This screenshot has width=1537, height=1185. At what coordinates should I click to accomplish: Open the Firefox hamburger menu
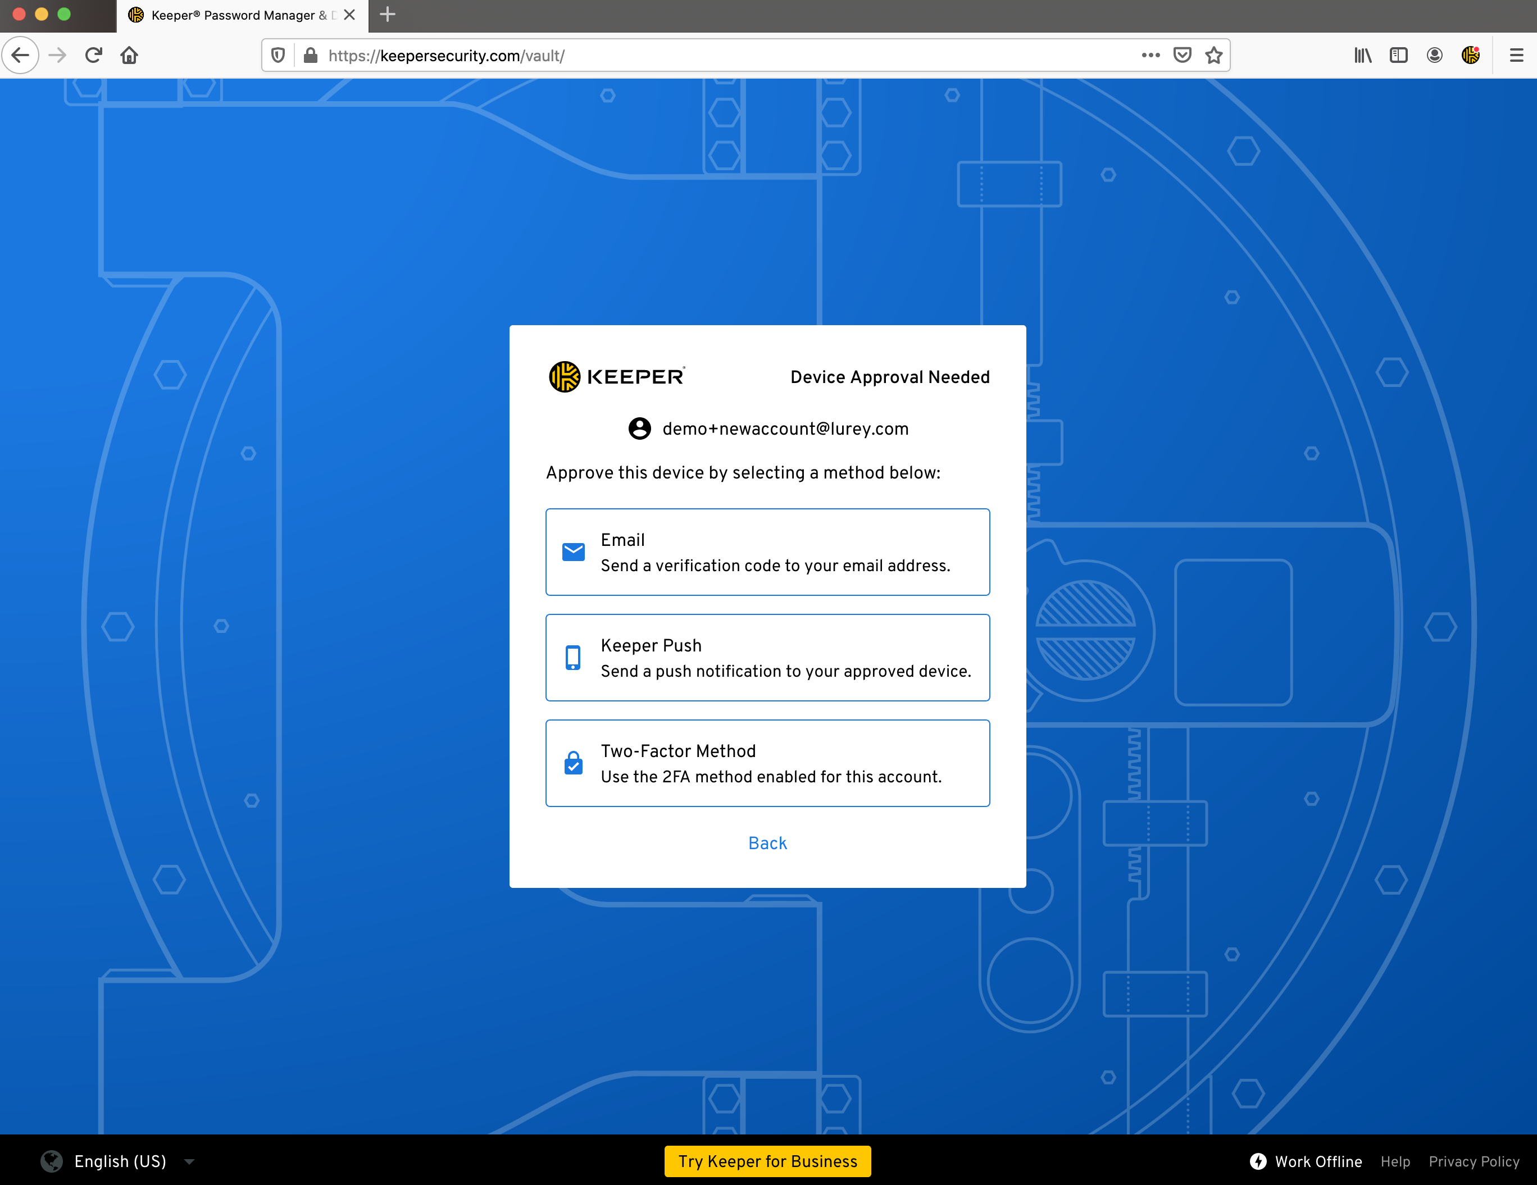pyautogui.click(x=1517, y=55)
